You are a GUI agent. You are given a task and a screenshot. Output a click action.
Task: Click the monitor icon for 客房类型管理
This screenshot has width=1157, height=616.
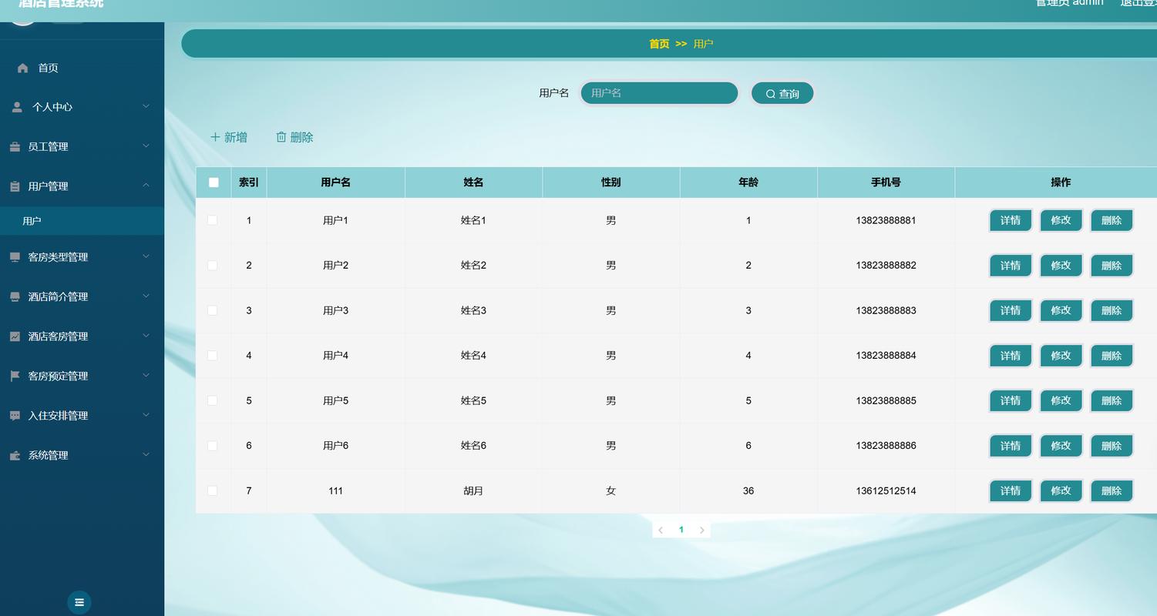tap(15, 257)
